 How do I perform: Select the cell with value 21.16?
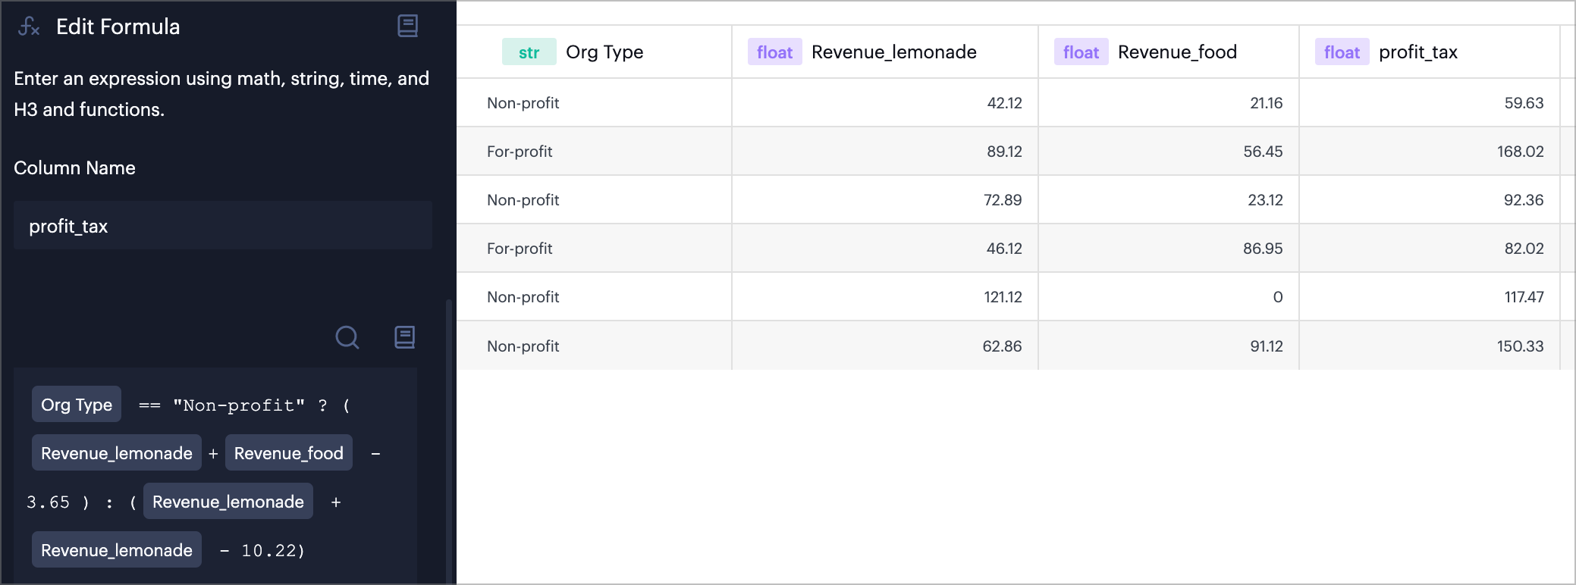1169,102
